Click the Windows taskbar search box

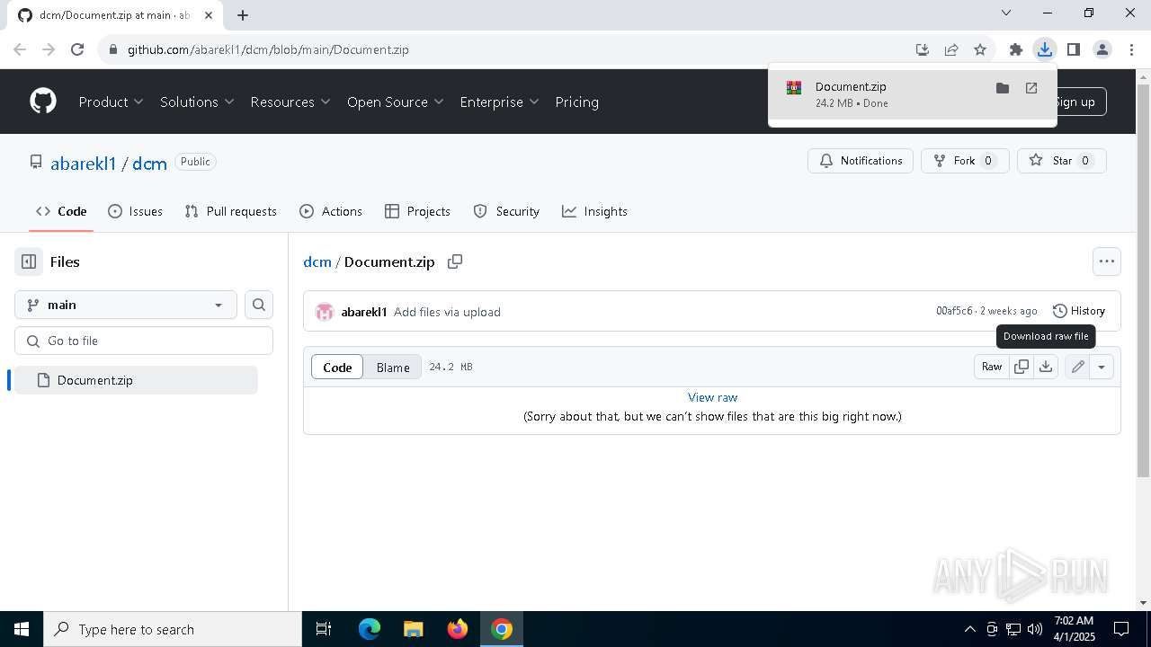[173, 629]
